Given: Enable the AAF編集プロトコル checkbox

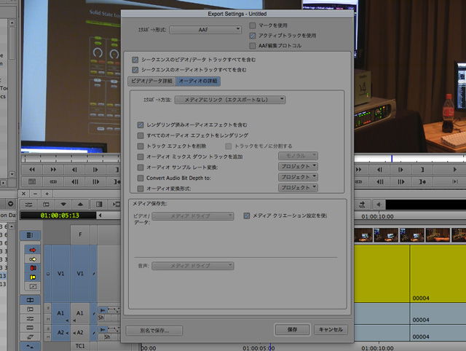Looking at the screenshot, I should click(253, 46).
